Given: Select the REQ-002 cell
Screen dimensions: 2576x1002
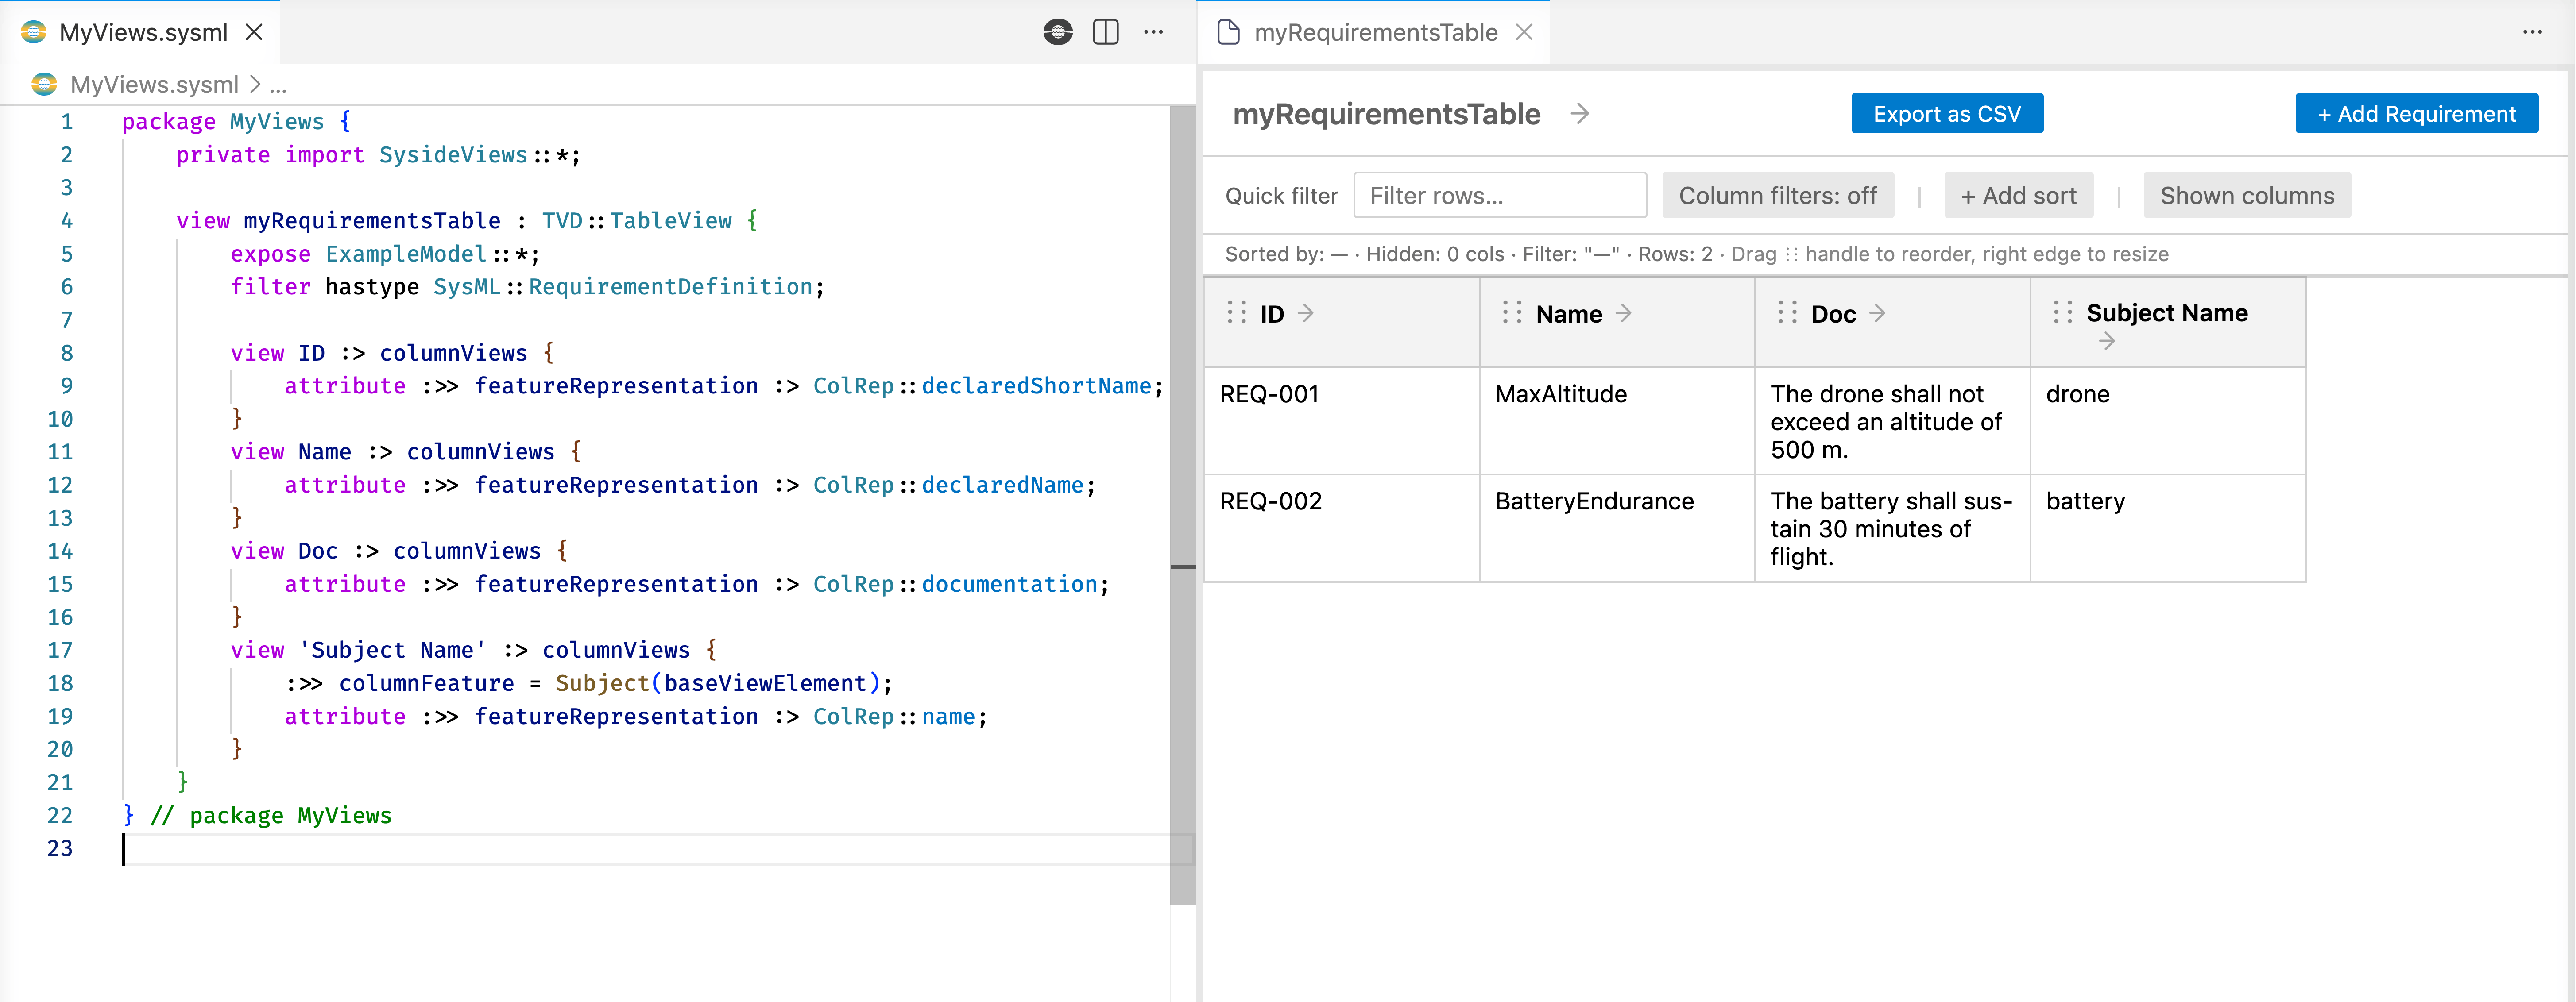Looking at the screenshot, I should click(1341, 528).
